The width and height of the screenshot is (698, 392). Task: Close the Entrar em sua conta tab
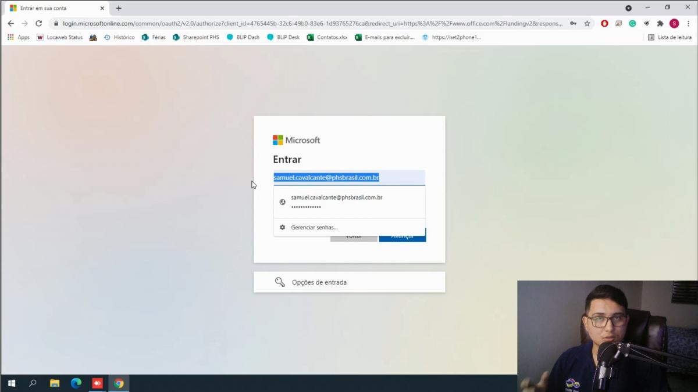pos(102,8)
